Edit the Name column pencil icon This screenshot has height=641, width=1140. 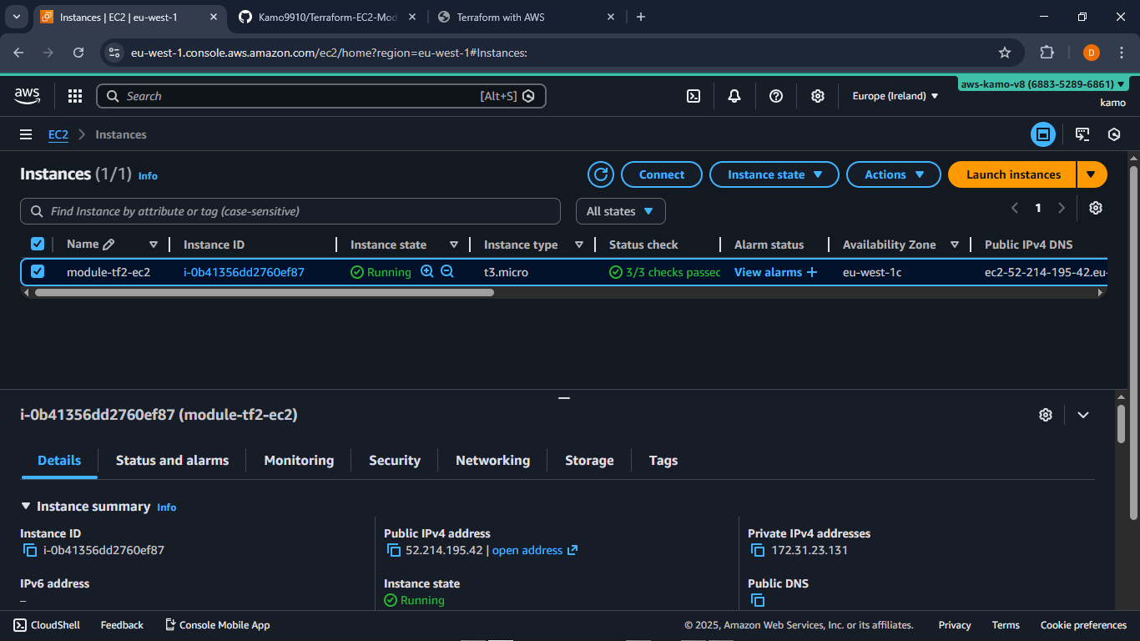[x=108, y=245]
